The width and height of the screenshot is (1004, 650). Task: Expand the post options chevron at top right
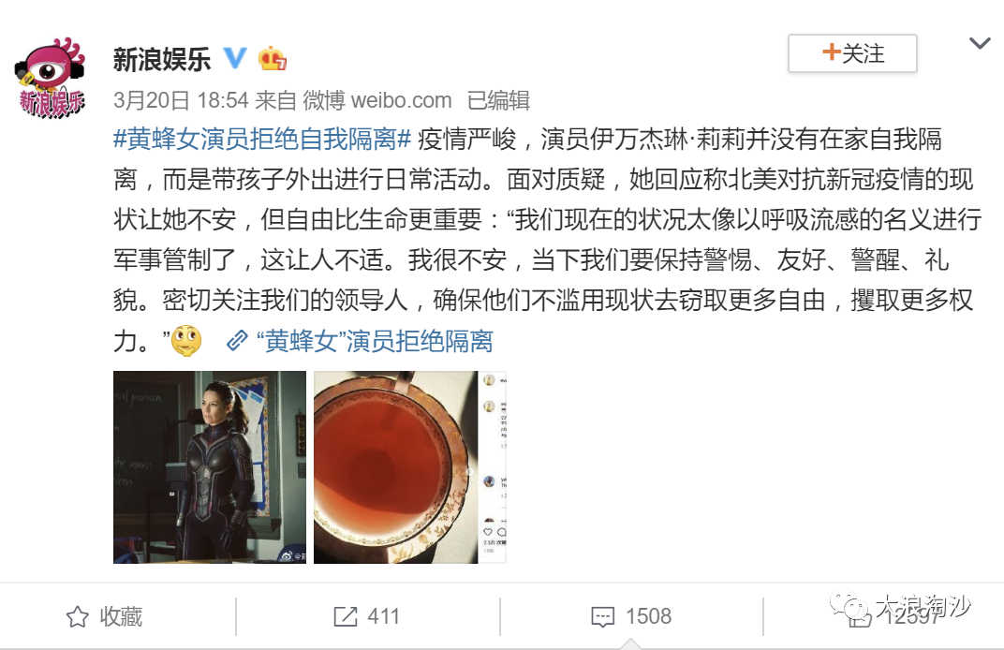click(980, 43)
